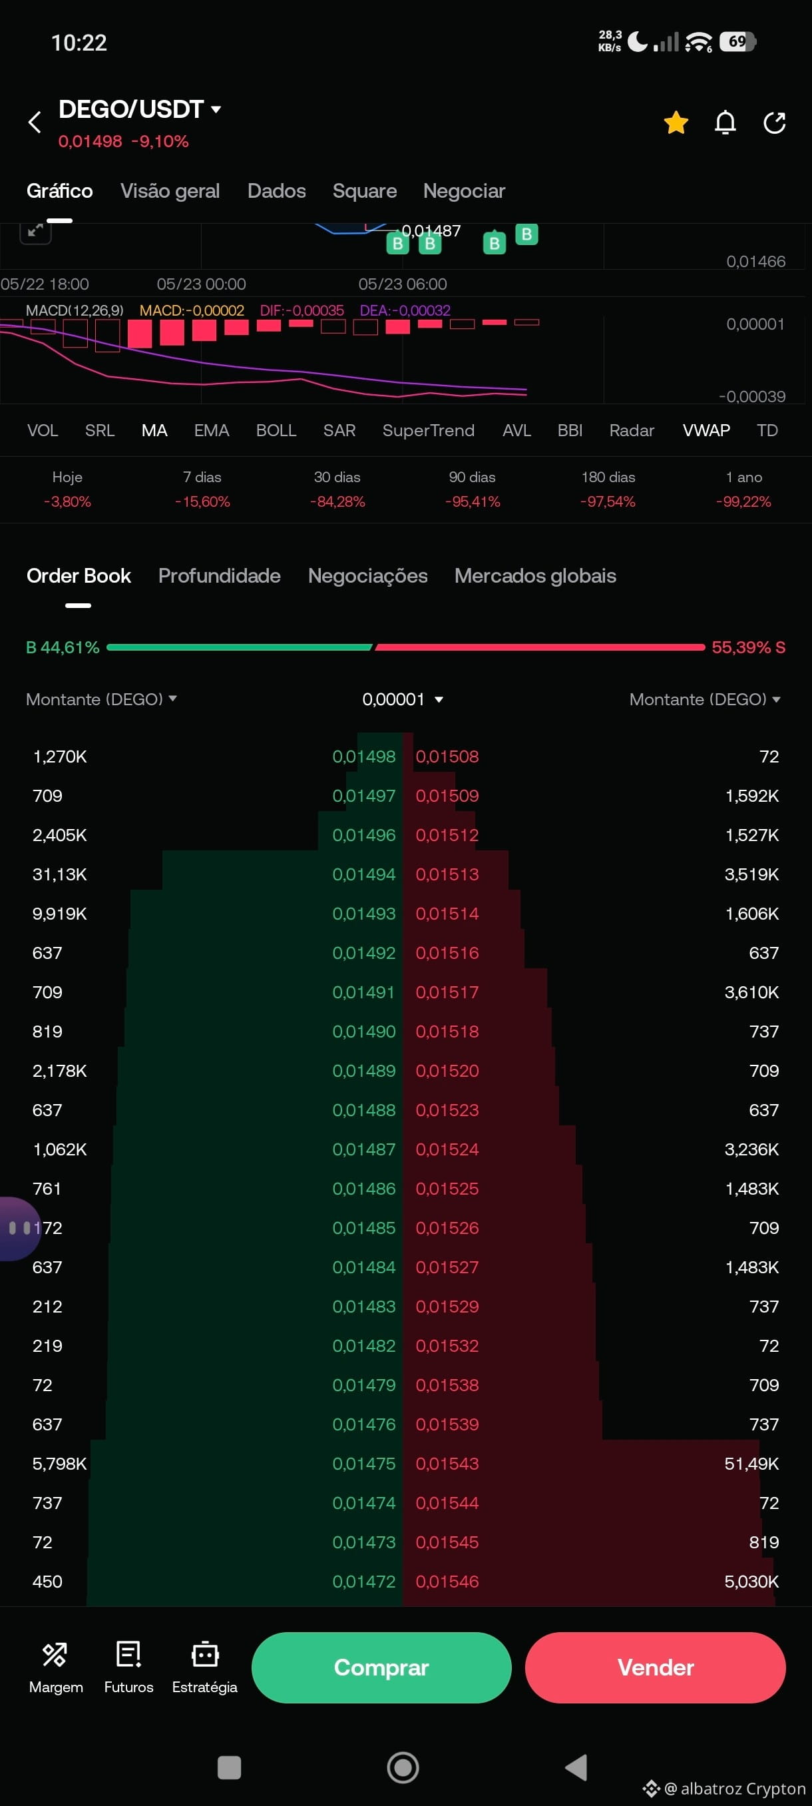Toggle the VOL indicator
Image resolution: width=812 pixels, height=1806 pixels.
(x=42, y=430)
